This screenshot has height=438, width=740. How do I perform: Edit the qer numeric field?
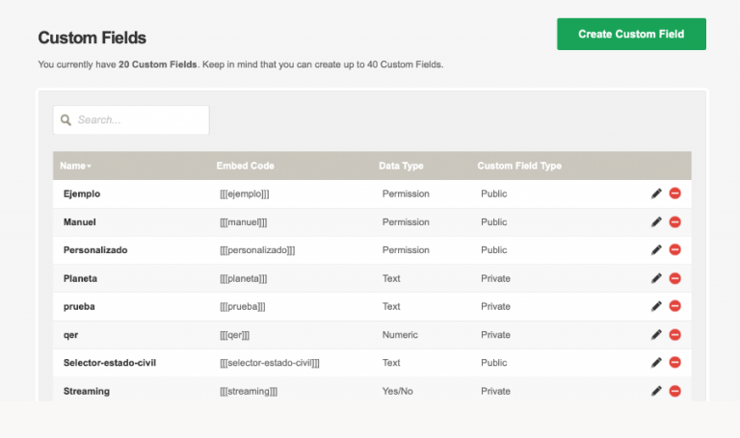656,334
